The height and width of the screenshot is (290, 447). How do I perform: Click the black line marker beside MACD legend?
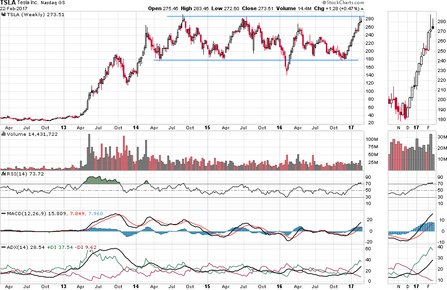(x=3, y=213)
